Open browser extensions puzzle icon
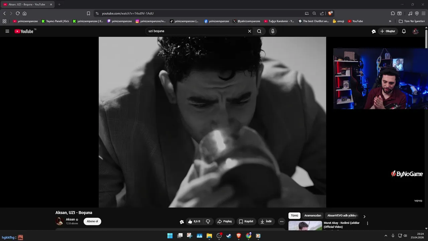428x241 pixels. (393, 13)
